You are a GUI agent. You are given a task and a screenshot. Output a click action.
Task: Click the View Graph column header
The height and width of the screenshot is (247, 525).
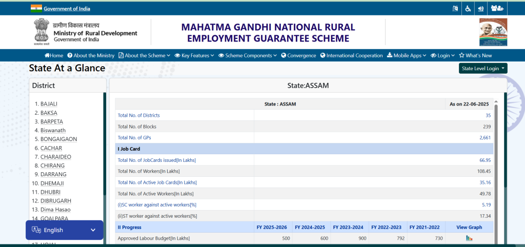tap(469, 227)
